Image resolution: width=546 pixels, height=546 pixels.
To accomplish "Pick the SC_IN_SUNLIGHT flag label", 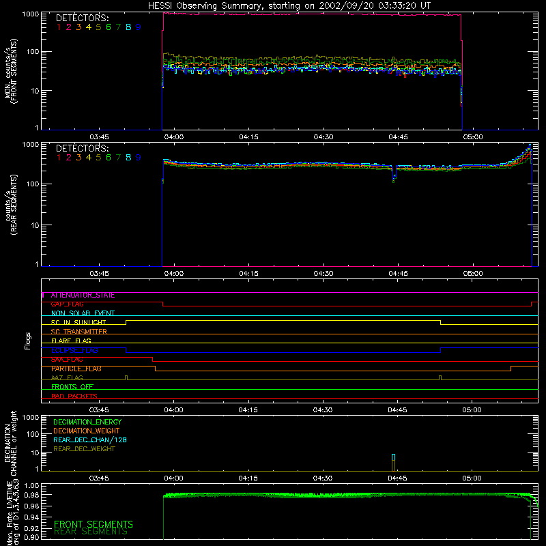I will click(x=78, y=322).
